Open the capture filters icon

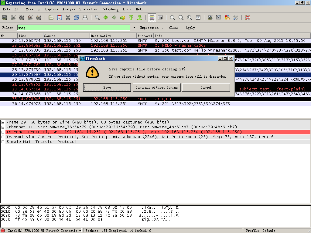click(x=210, y=18)
